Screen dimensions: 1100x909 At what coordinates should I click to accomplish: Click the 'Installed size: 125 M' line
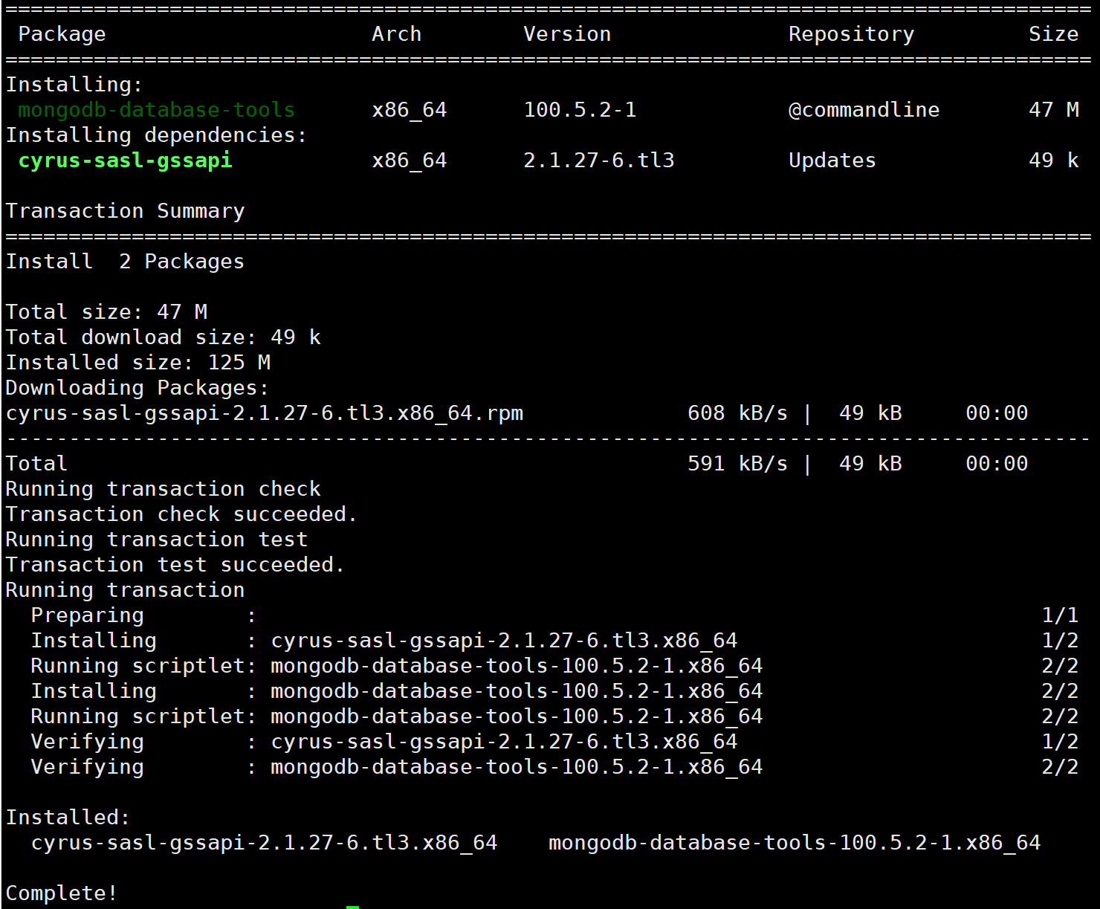pos(138,363)
